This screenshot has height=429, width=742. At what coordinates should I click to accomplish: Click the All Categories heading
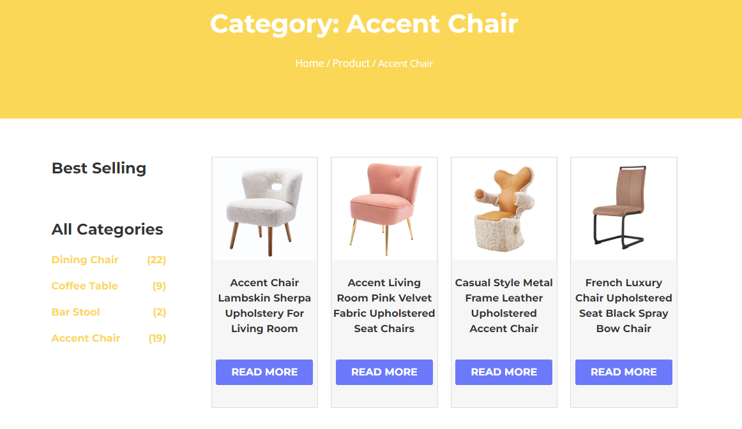(107, 229)
